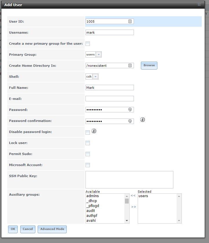
Task: Click the key icon in the Password field
Action: point(130,109)
